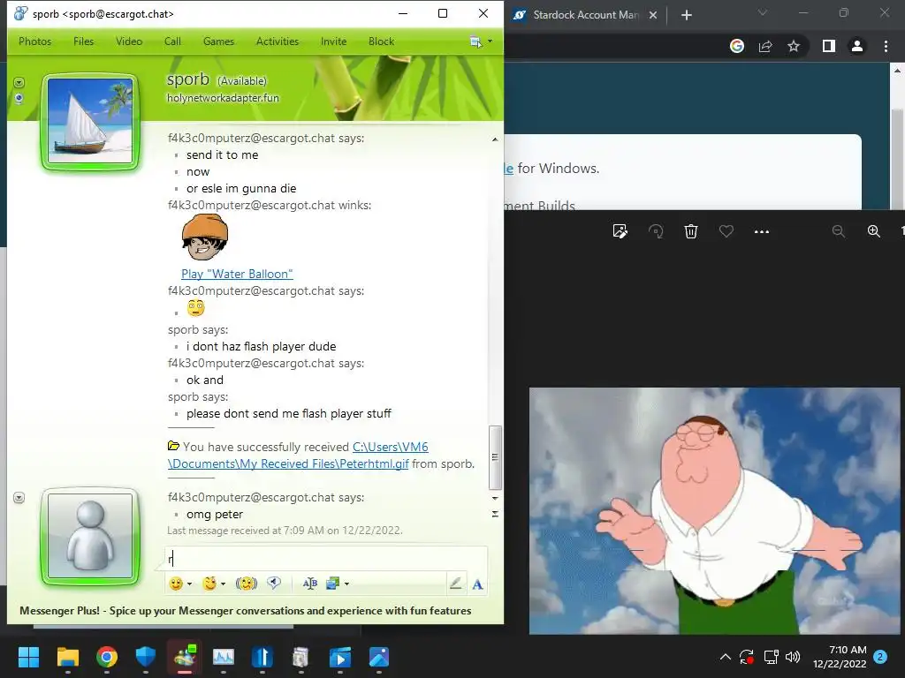Screen dimensions: 905x678
Task: Open the Windows Start menu
Action: coord(28,657)
